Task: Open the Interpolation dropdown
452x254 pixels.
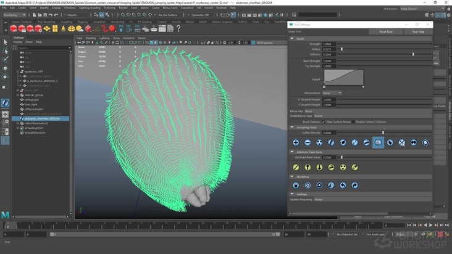Action: pyautogui.click(x=332, y=93)
